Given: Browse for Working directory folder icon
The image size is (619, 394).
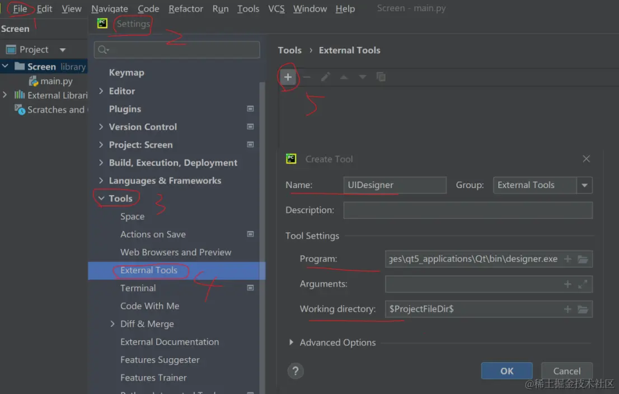Looking at the screenshot, I should (583, 309).
